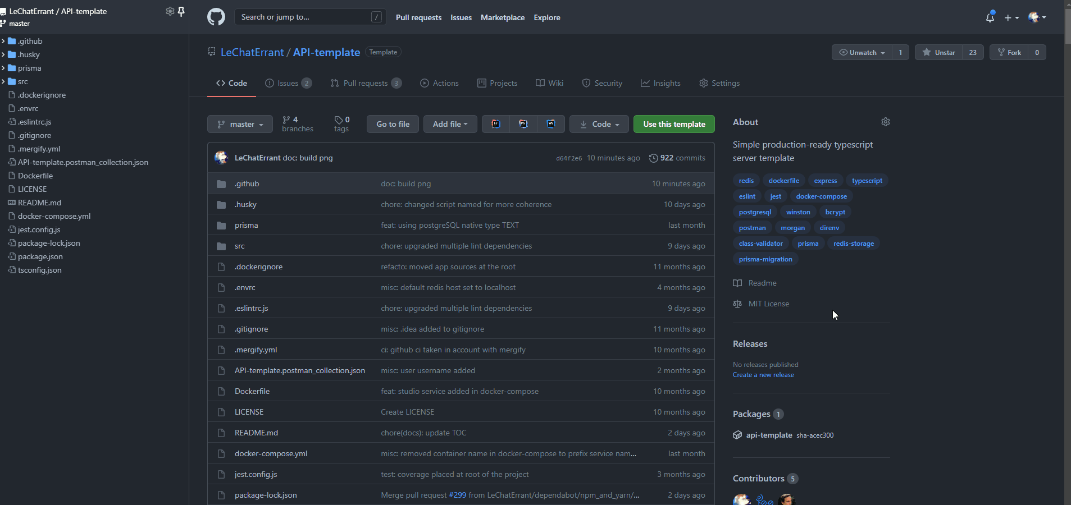This screenshot has width=1071, height=505.
Task: Open Octotree sidebar settings gear
Action: (170, 11)
